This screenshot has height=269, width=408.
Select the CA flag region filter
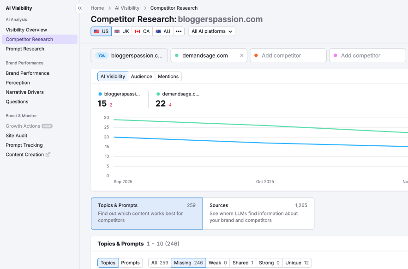click(141, 31)
